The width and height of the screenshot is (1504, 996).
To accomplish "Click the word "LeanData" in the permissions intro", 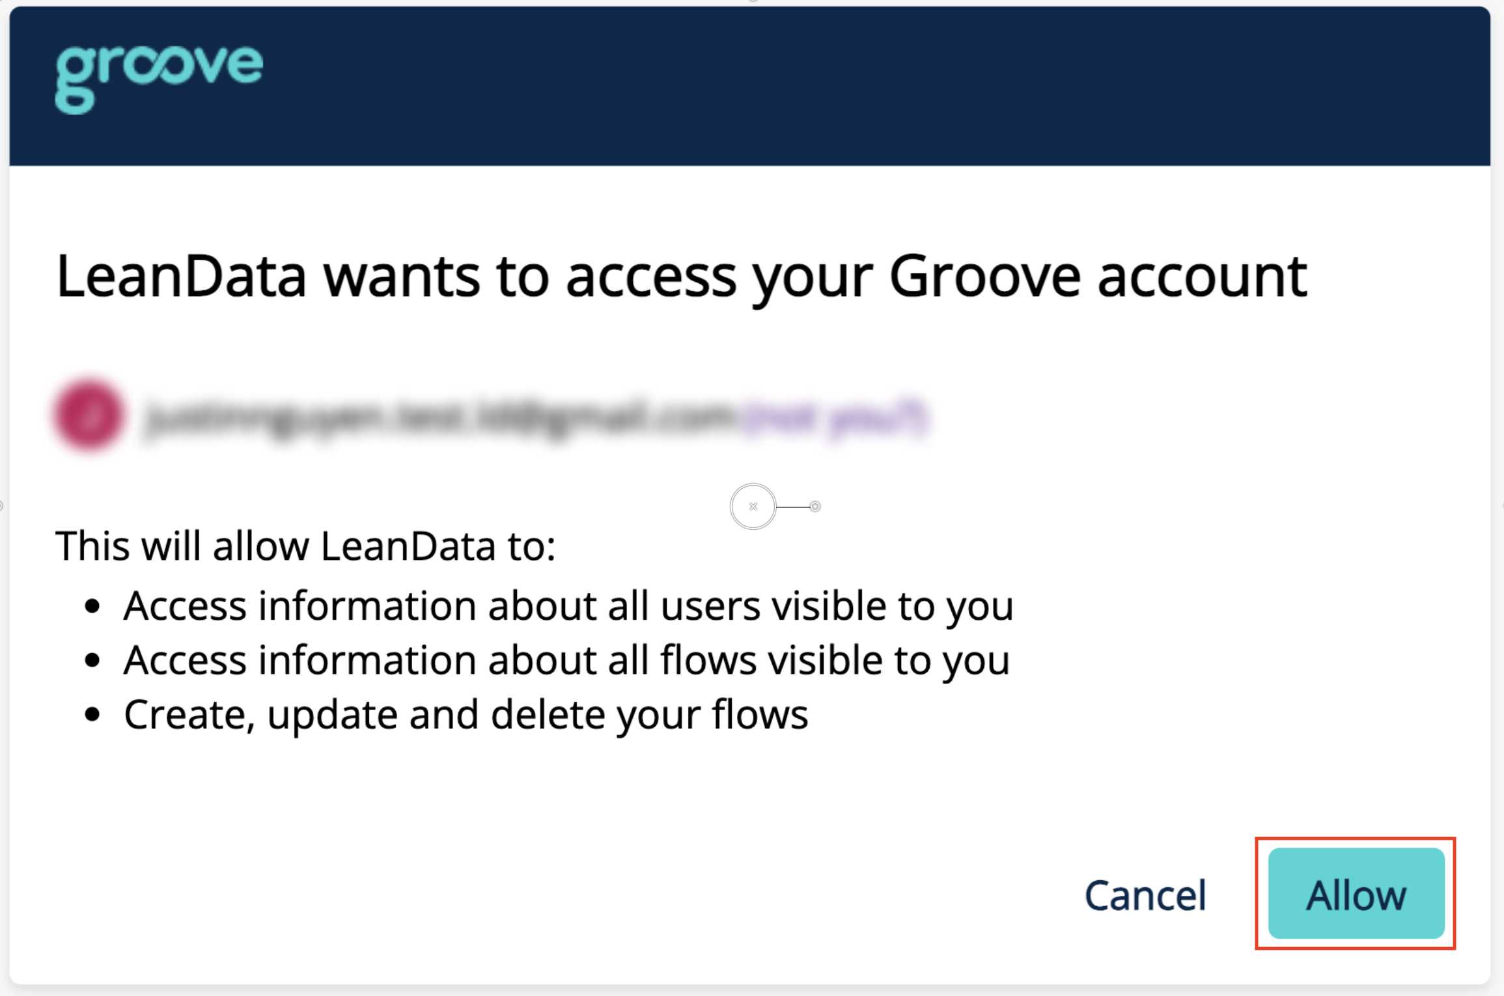I will click(408, 546).
